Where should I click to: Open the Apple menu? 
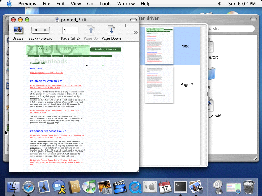9,4
